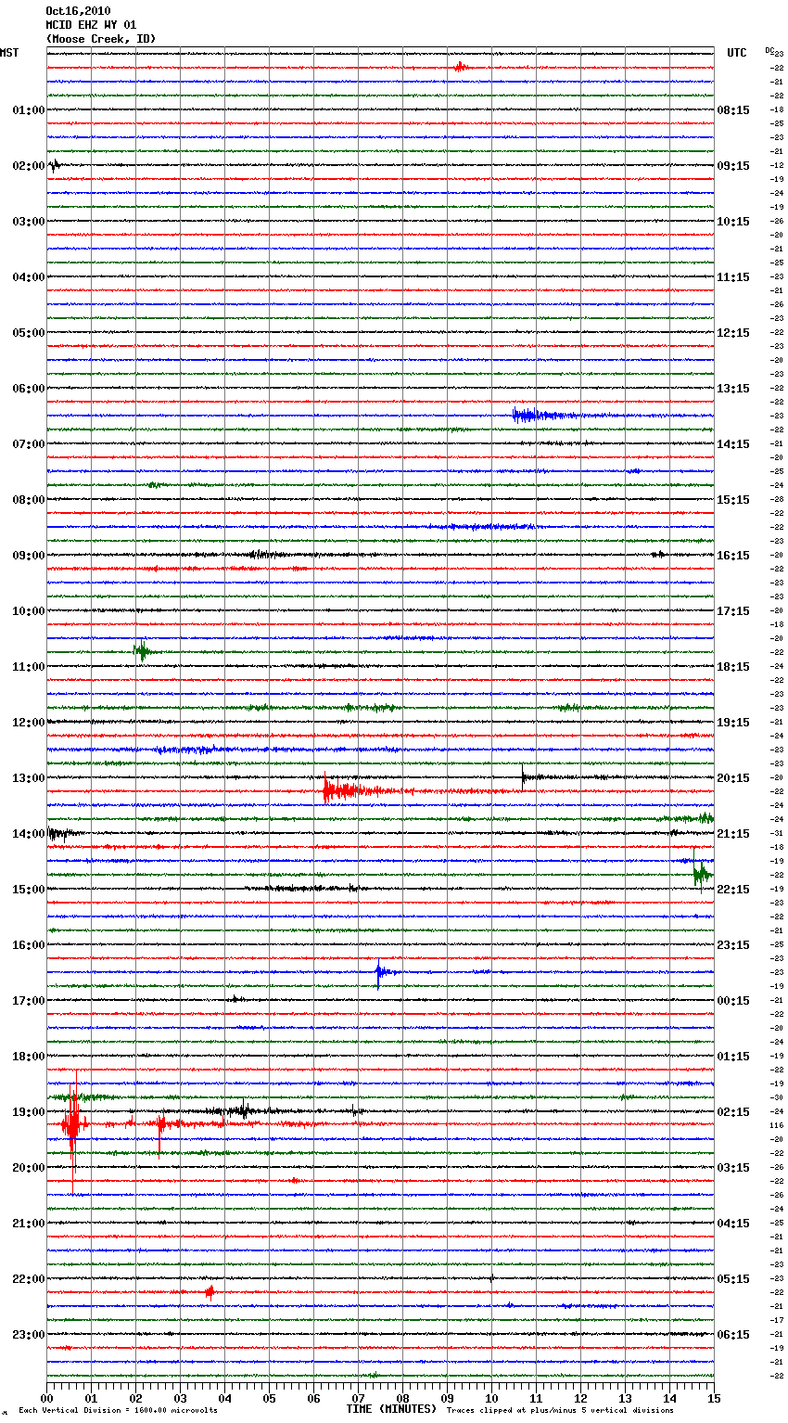
Task: Pick the 09:15 UTC time label
Action: pos(733,166)
